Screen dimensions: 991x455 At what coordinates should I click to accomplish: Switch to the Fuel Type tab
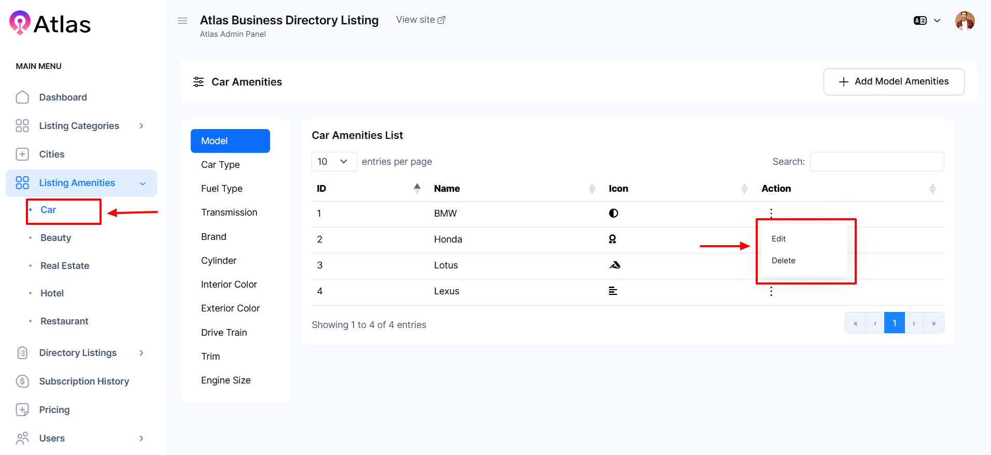222,189
